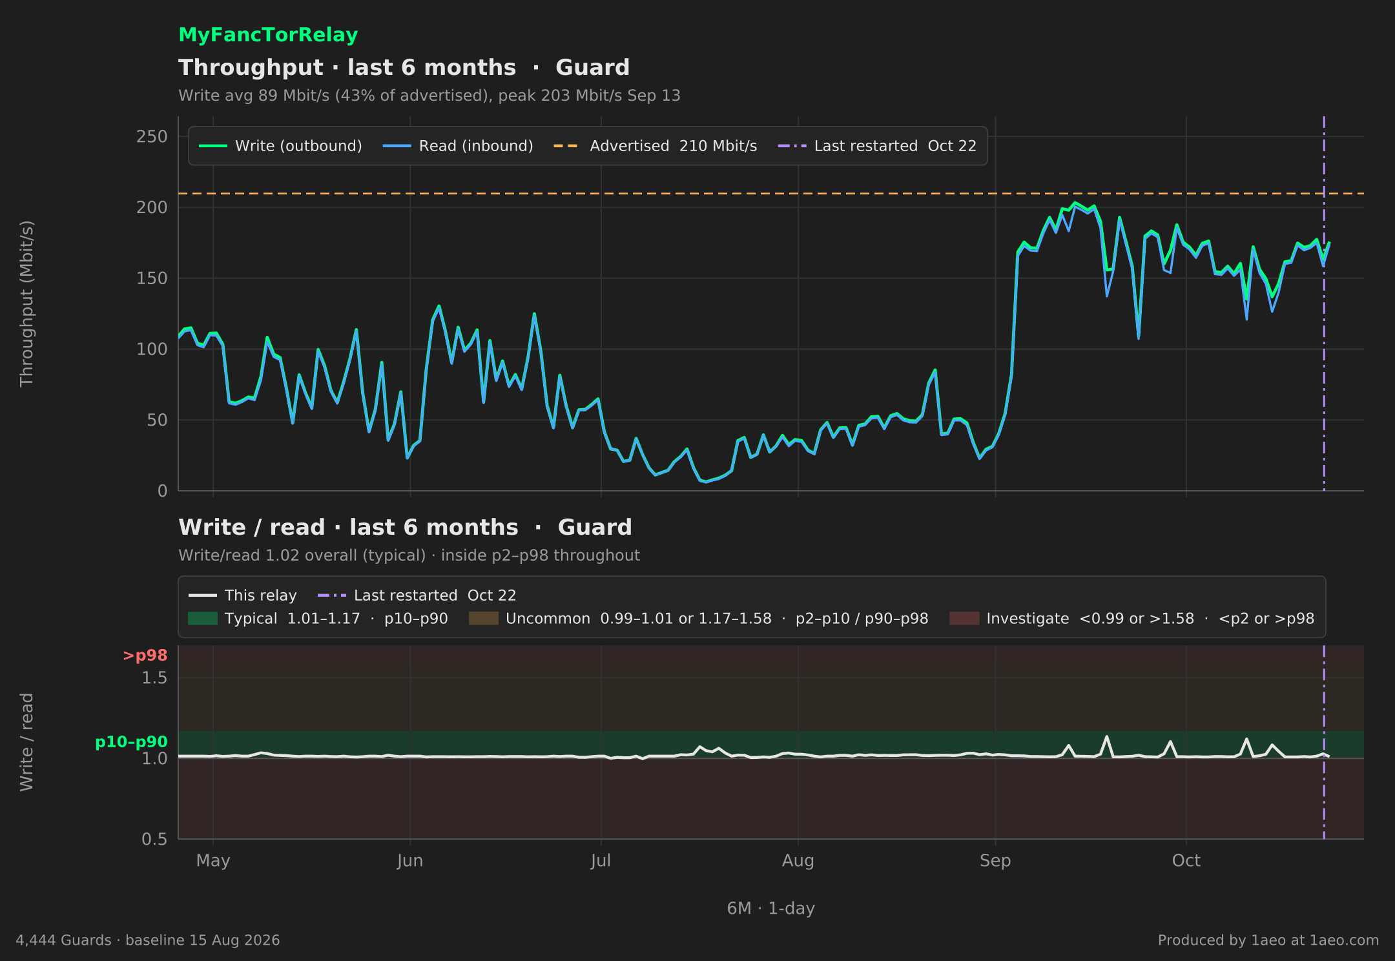Click the Jun x-axis tick label
Screen dimensions: 1395x961
tap(410, 861)
